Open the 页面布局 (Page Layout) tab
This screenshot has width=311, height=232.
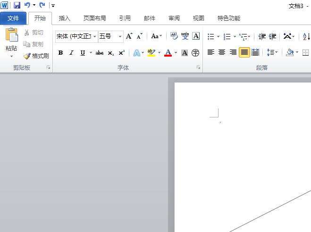point(94,18)
